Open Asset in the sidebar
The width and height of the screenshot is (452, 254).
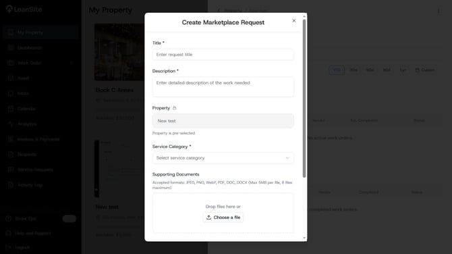pos(23,78)
